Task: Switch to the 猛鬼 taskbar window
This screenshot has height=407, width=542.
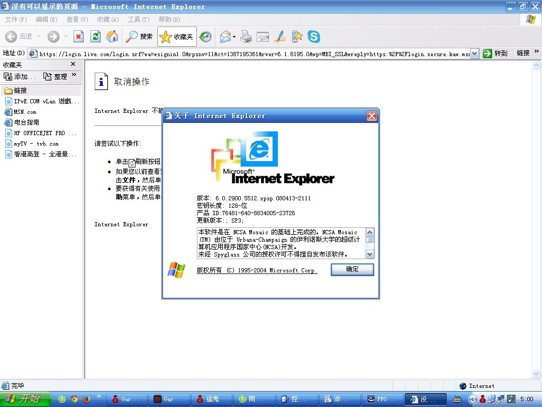Action: click(x=211, y=399)
